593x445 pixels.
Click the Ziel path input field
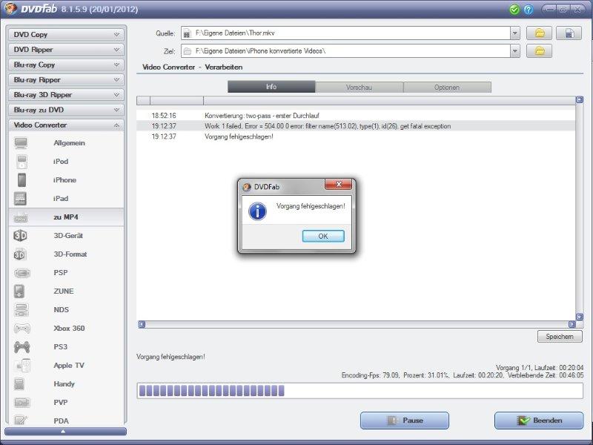point(345,50)
